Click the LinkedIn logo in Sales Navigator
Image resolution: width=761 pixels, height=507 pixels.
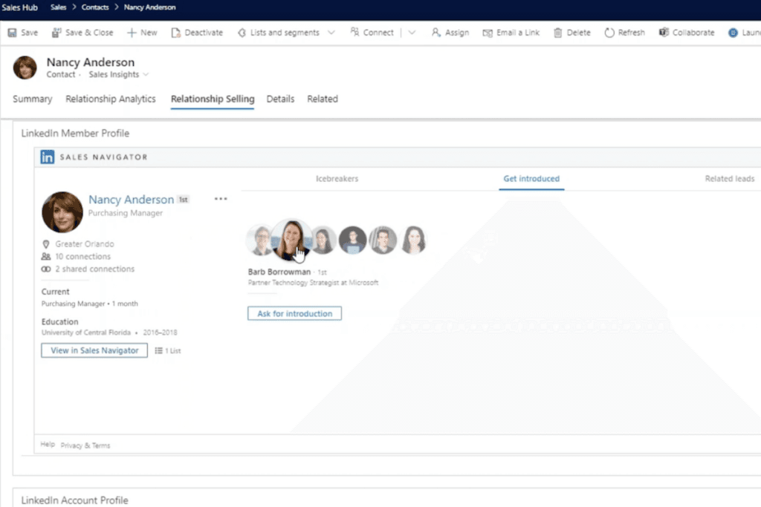point(47,157)
